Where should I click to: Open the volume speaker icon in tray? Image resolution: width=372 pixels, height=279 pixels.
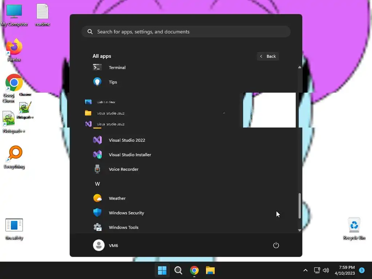(x=326, y=270)
